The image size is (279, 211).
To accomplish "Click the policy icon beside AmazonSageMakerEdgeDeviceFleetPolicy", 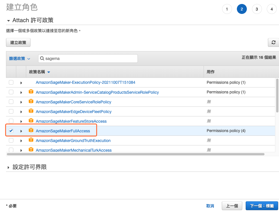I will pos(31,111).
